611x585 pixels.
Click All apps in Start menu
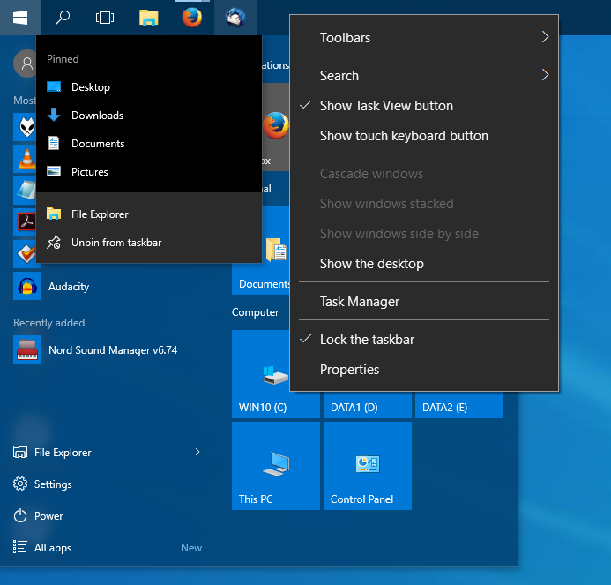click(x=53, y=548)
